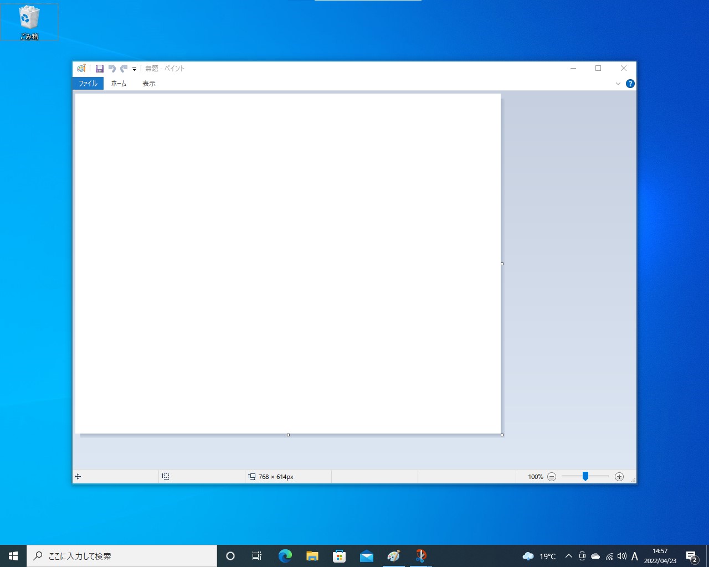The width and height of the screenshot is (709, 567).
Task: Open the Customize Quick Access Toolbar dropdown
Action: (x=133, y=69)
